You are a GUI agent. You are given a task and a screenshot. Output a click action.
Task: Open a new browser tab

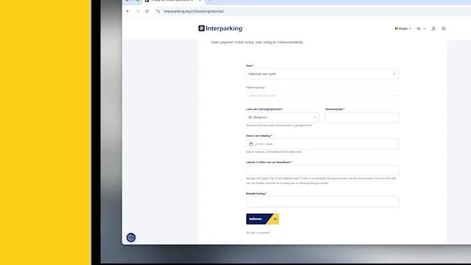pyautogui.click(x=210, y=1)
